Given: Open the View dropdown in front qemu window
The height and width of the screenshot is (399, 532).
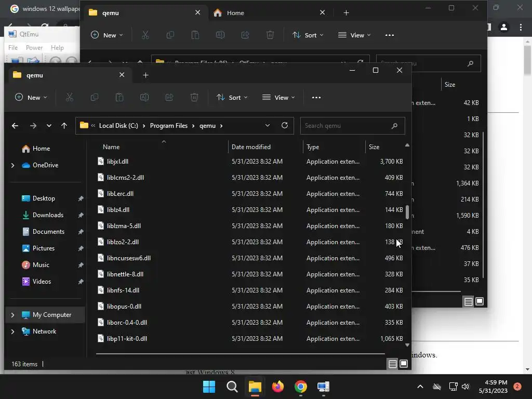Looking at the screenshot, I should (278, 97).
